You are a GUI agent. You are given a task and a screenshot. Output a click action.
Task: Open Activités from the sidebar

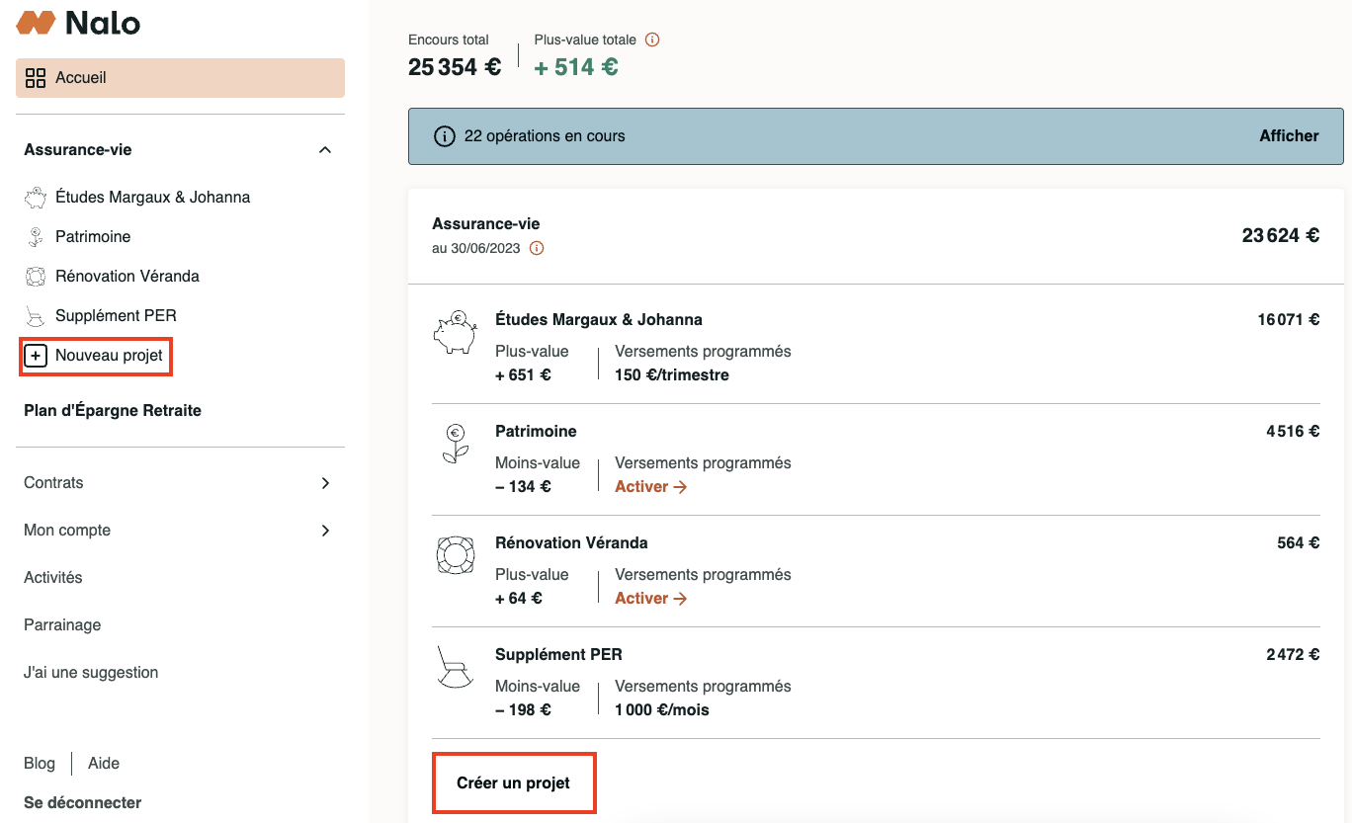point(53,578)
